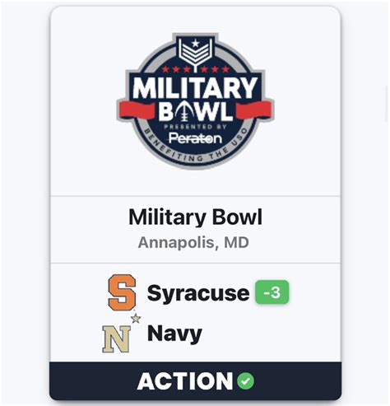The width and height of the screenshot is (390, 406).
Task: Click the scrollbar at the right edge
Action: pos(388,103)
